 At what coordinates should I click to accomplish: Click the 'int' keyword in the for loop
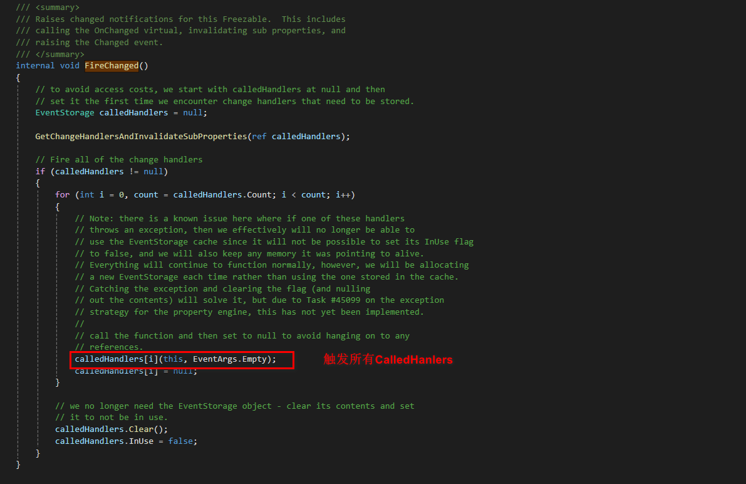click(x=87, y=195)
